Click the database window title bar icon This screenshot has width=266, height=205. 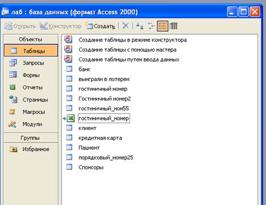(x=5, y=11)
